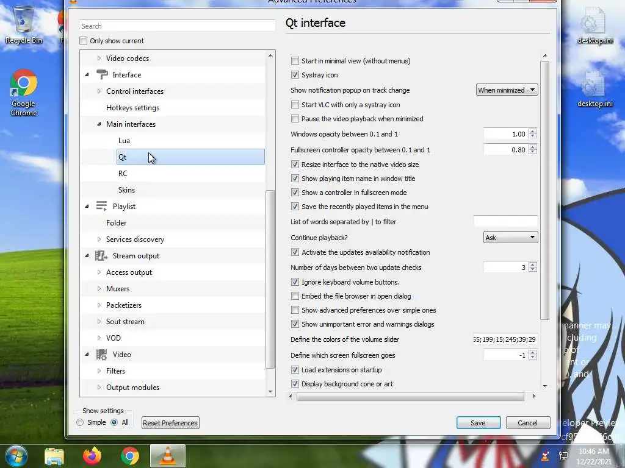Toggle Show a controller in fullscreen mode

click(x=295, y=193)
